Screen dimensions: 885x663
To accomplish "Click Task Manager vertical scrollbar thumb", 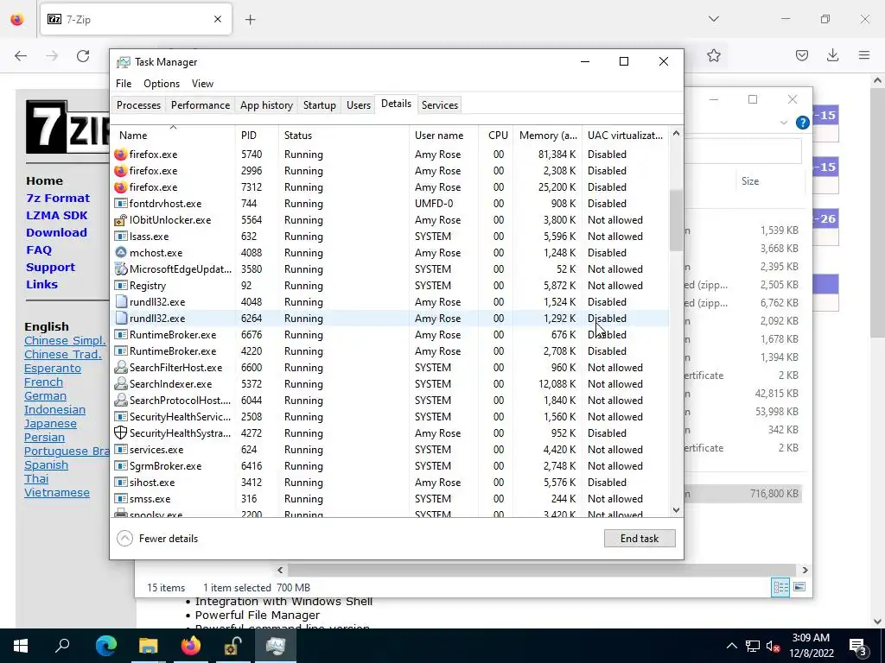I will [x=676, y=220].
